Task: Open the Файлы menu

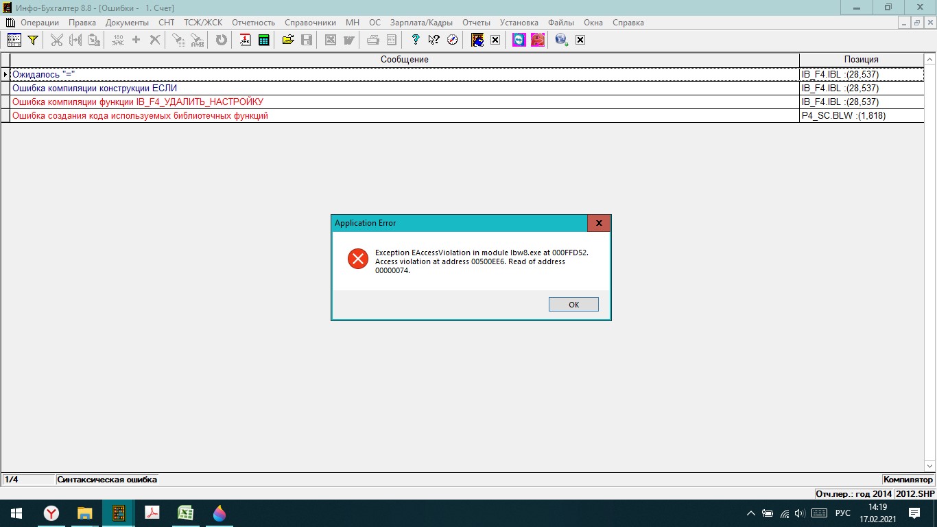Action: point(561,23)
